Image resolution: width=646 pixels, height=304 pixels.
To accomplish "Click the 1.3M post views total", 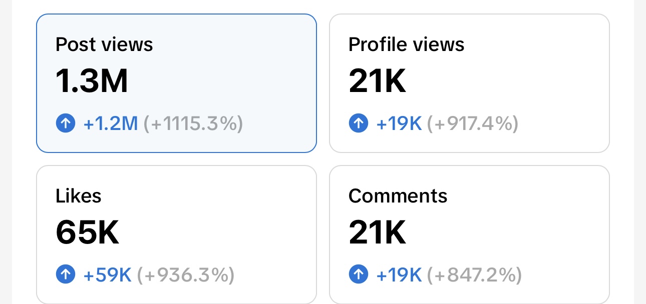I will 92,81.
